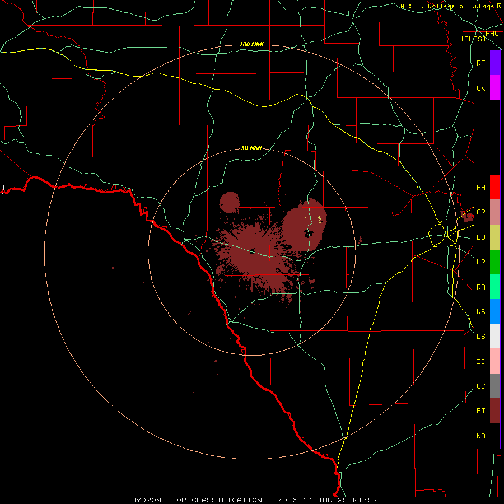Click the BI legend label
The height and width of the screenshot is (504, 504).
pos(480,411)
